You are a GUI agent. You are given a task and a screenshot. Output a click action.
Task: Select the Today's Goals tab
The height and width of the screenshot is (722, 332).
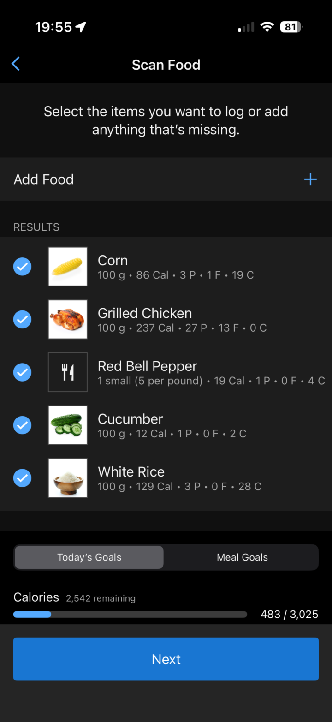89,557
